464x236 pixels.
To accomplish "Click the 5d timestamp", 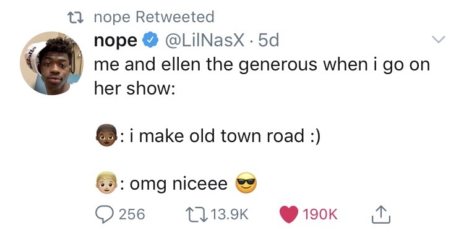I will (269, 40).
